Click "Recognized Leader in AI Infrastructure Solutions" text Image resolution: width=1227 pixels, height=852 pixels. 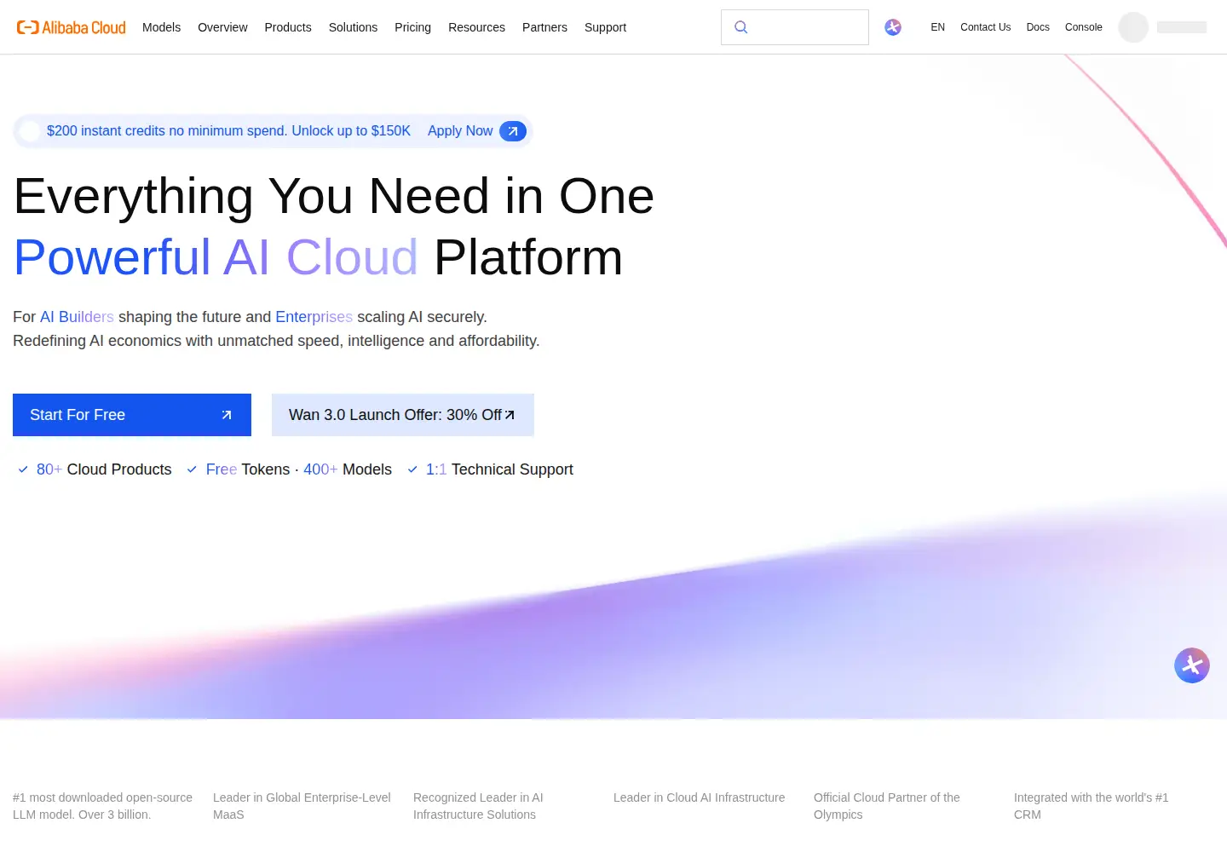pos(478,806)
